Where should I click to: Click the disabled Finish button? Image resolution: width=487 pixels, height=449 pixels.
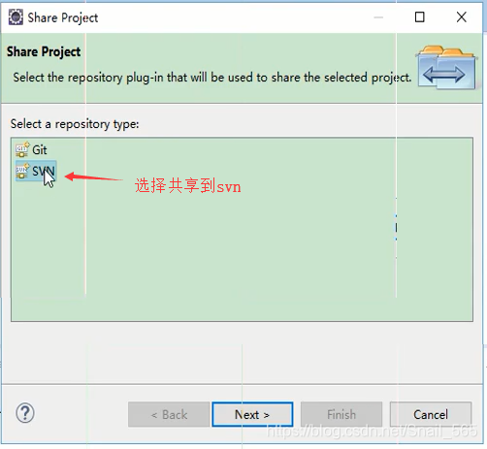point(341,414)
